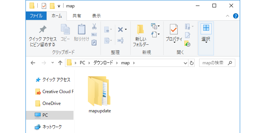
Task: Click the Select grid icon
Action: (206, 28)
